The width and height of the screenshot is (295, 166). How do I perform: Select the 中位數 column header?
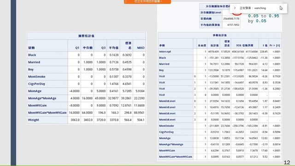(x=88, y=48)
